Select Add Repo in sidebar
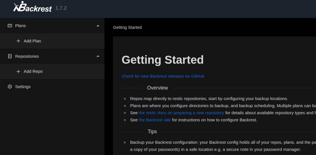Screen dimensions: 316x155 [52, 71]
